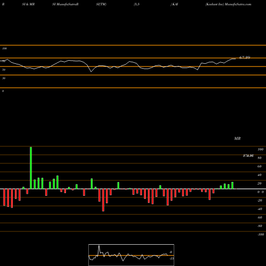Click the 'SI(TM)' header text
This screenshot has height=266, width=266.
[x=101, y=4]
